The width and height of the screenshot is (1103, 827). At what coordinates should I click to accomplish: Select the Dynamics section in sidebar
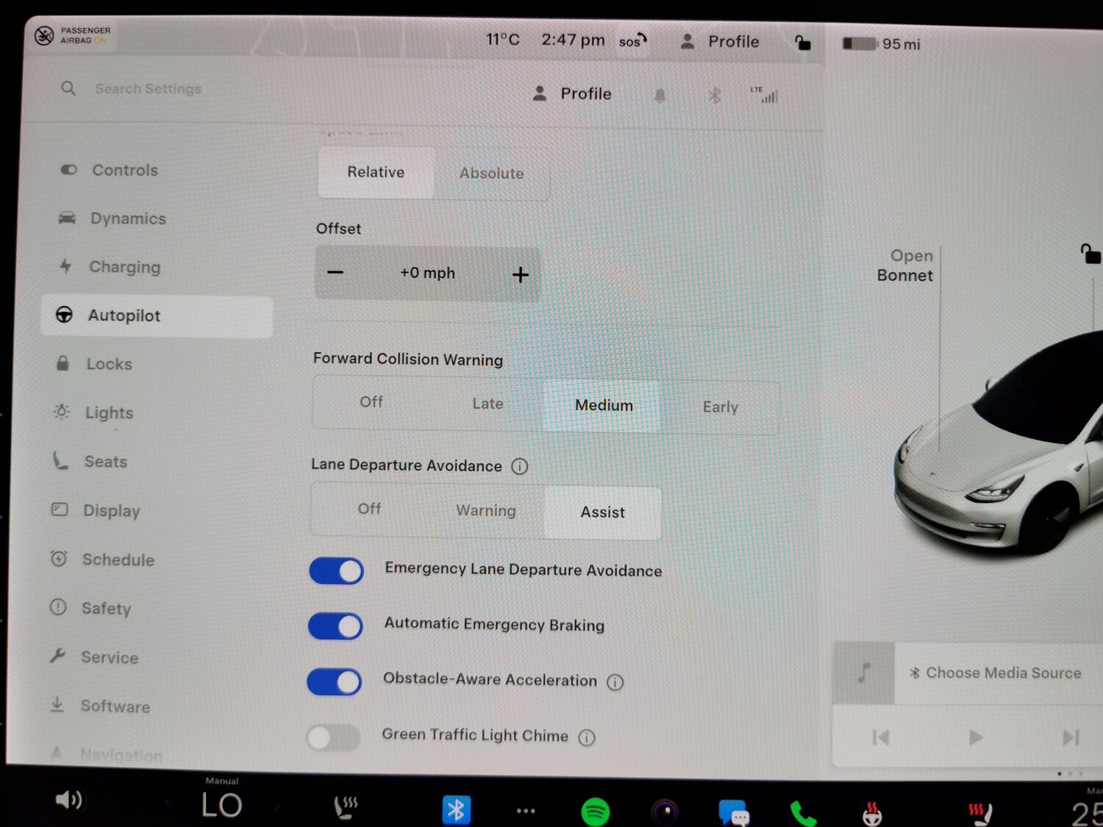tap(127, 218)
